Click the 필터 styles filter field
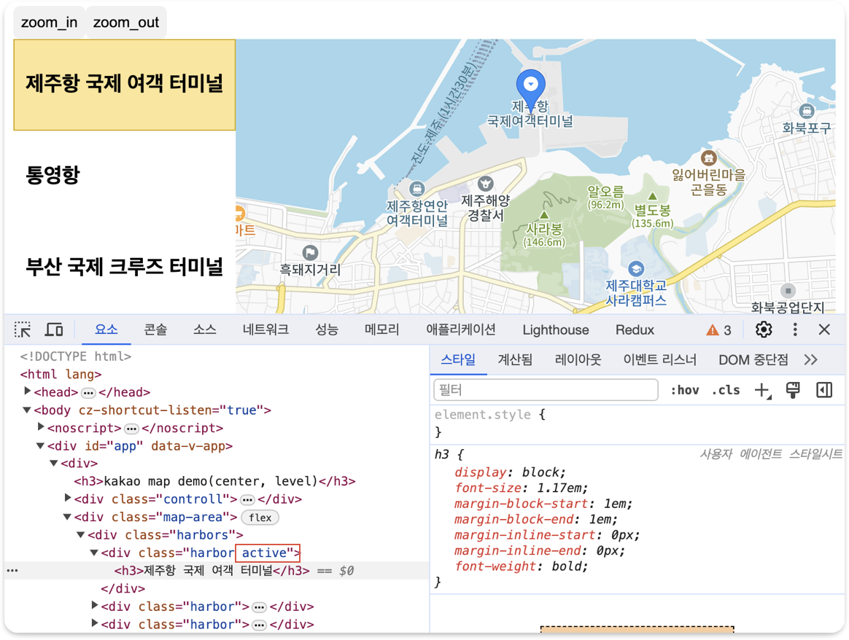The height and width of the screenshot is (640, 849). [x=546, y=390]
